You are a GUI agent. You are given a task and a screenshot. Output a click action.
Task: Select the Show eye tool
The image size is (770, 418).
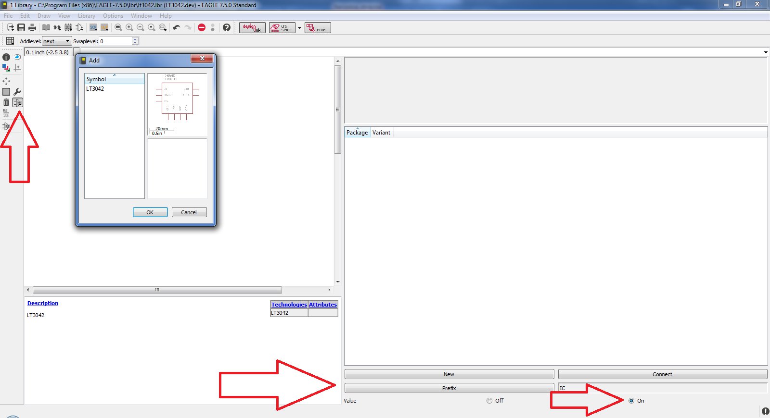pos(17,57)
